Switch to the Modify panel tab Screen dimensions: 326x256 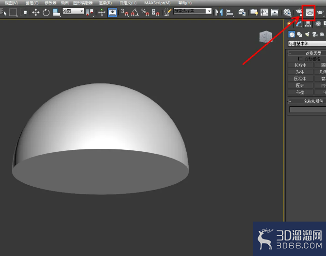point(299,24)
